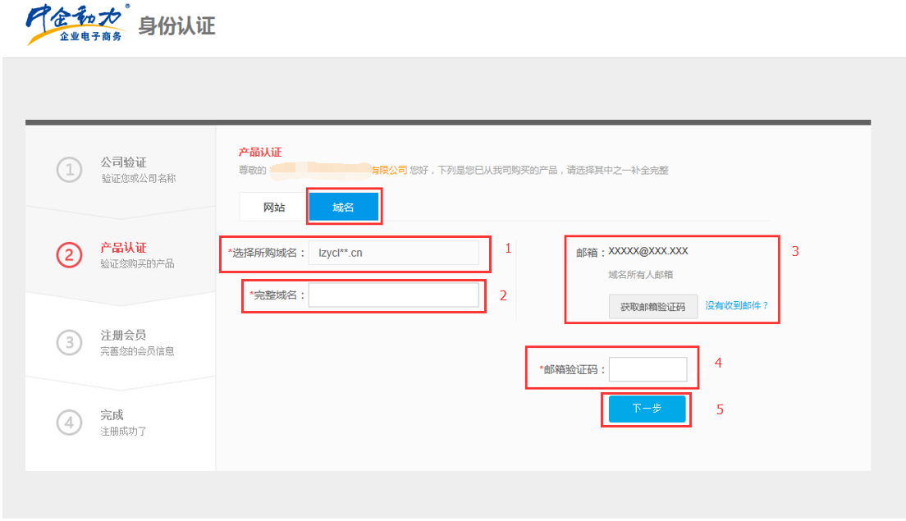Click the orange 有限公司 company name

coord(387,170)
